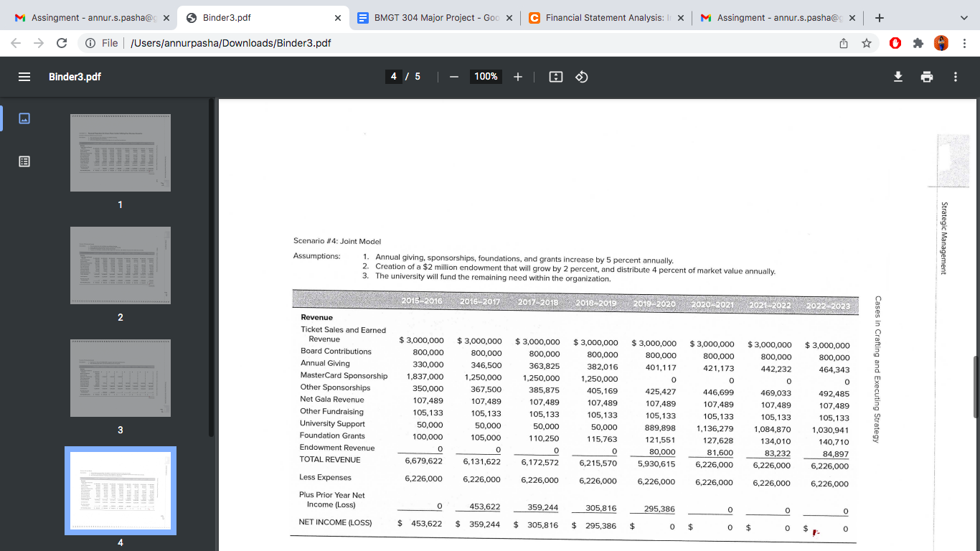Toggle the document outline sidebar panel
This screenshot has width=980, height=551.
tap(24, 161)
